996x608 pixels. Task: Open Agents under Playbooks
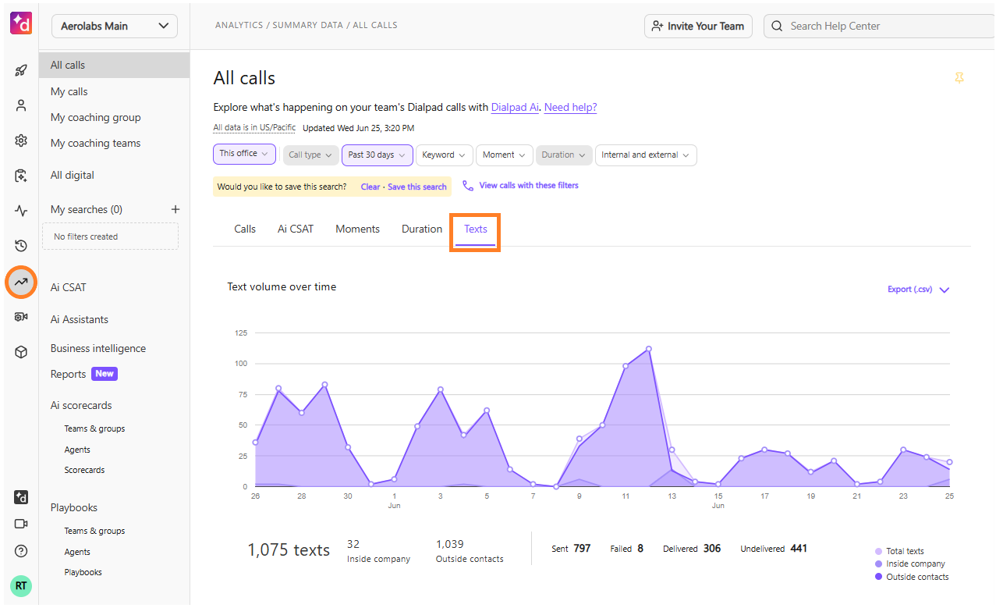tap(77, 552)
